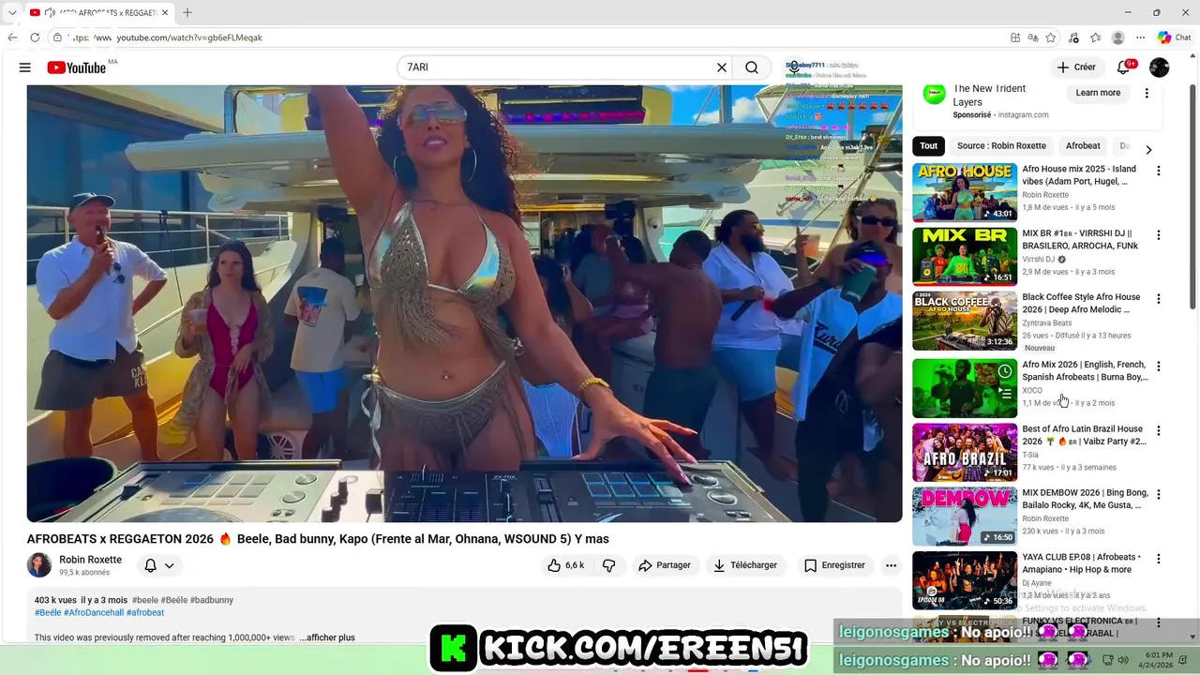The image size is (1200, 675).
Task: Add Afro Mix 2026 to Watch Later clock
Action: 1005,371
